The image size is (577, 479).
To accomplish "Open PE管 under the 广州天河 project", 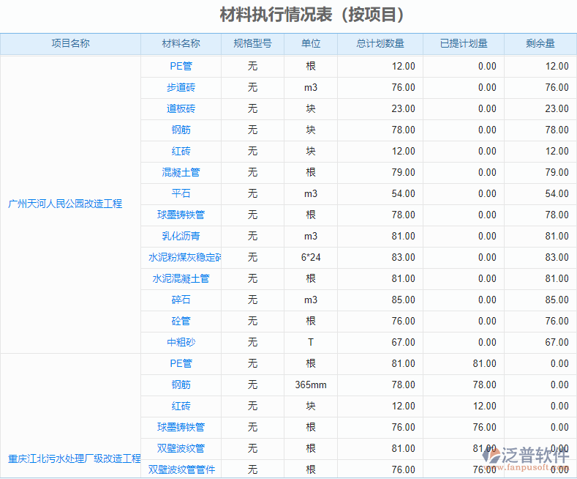I will 181,66.
